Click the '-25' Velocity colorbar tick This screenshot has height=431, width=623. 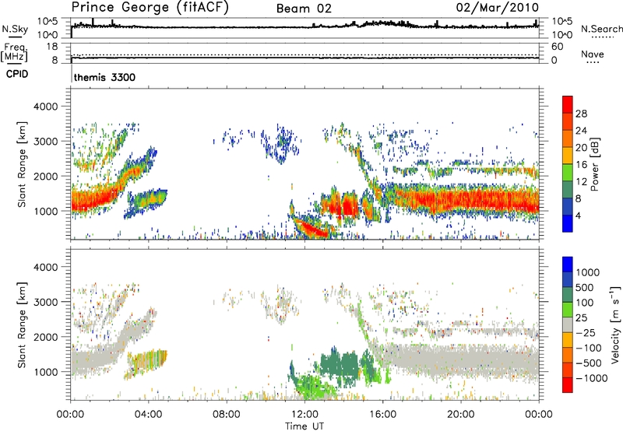586,332
